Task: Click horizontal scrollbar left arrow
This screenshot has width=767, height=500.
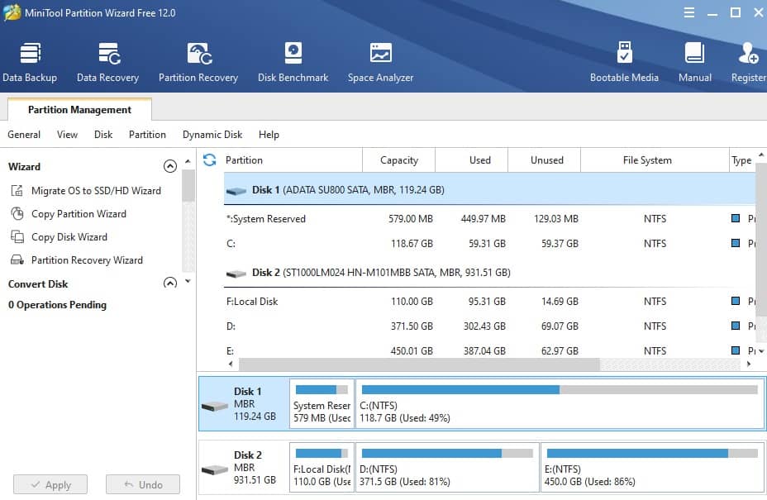Action: 231,364
